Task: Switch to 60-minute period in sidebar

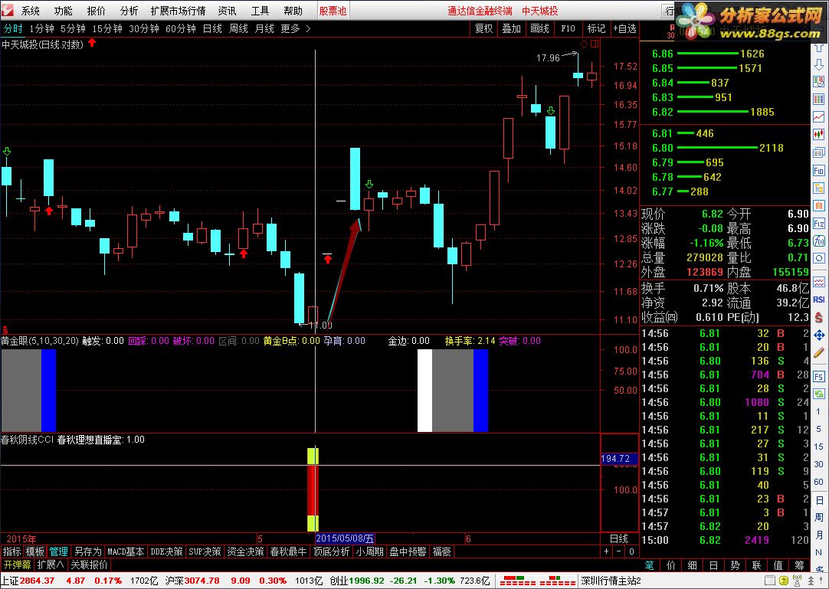Action: tap(818, 482)
